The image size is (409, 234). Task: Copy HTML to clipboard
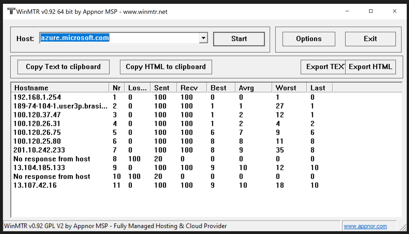[166, 67]
